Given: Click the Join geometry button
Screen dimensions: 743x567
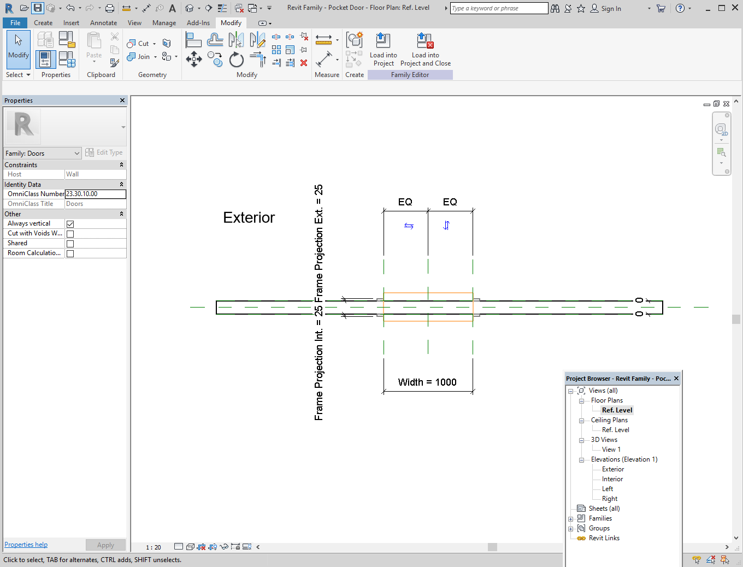Looking at the screenshot, I should click(x=139, y=57).
